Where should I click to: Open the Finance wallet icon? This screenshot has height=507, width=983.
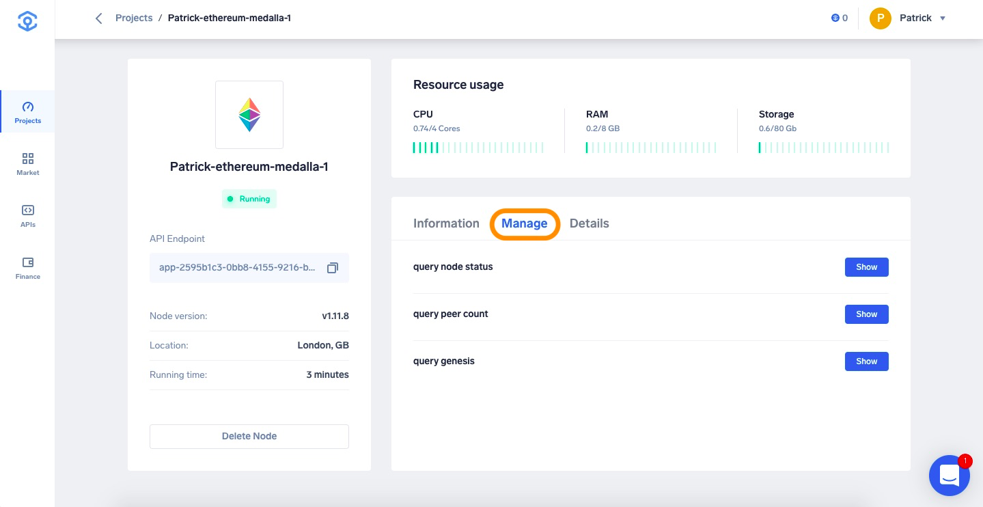click(28, 262)
